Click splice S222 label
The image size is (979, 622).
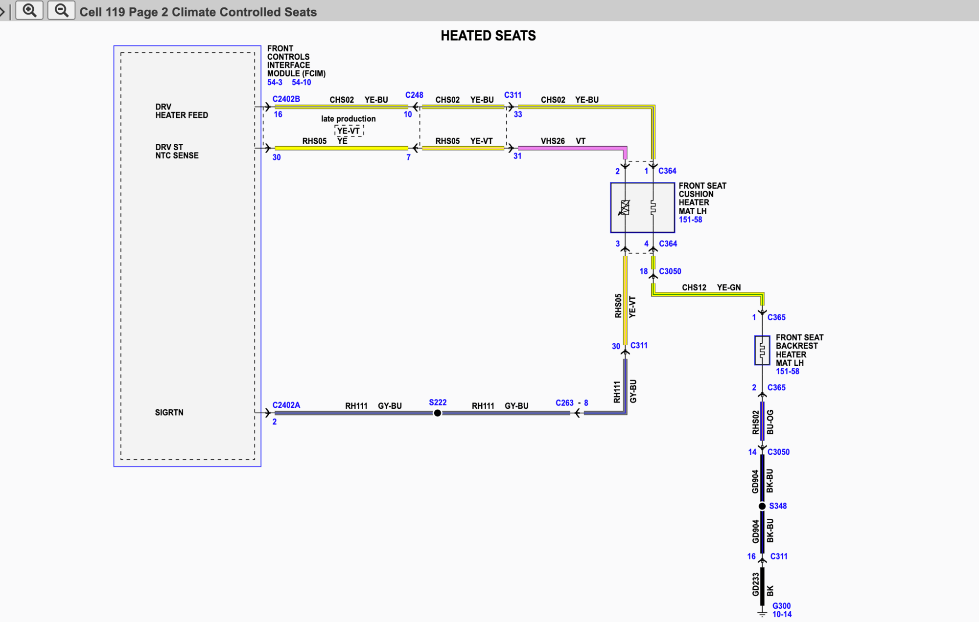click(x=438, y=402)
